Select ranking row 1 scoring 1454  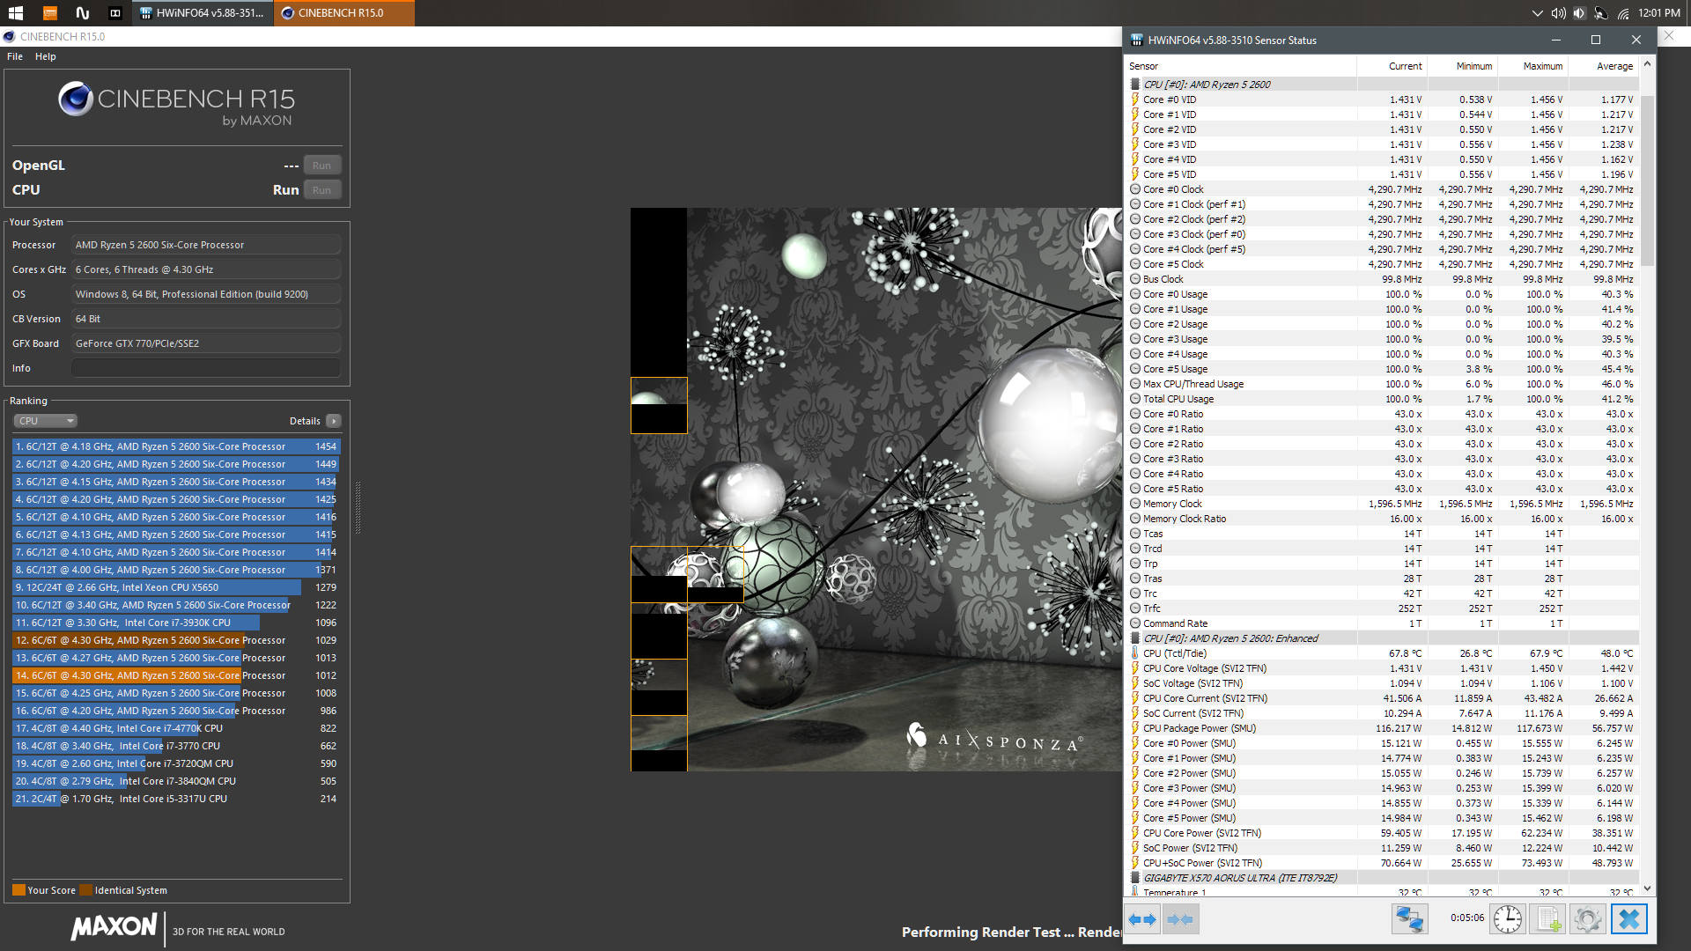(176, 446)
